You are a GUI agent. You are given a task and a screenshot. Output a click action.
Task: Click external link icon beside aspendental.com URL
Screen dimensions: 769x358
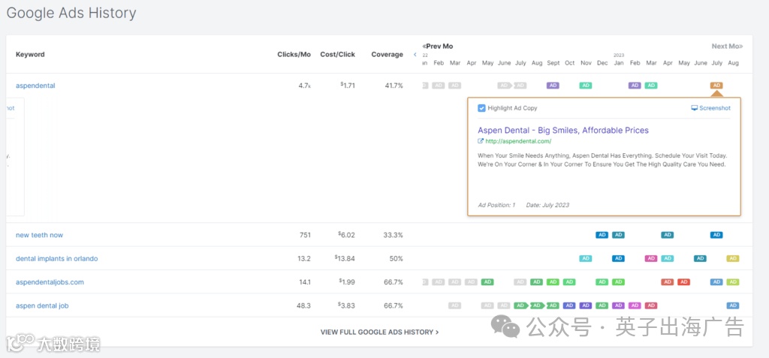(x=481, y=141)
